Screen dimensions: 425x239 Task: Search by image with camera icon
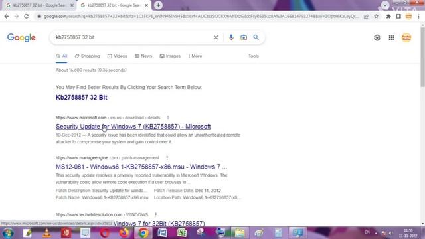pos(244,37)
